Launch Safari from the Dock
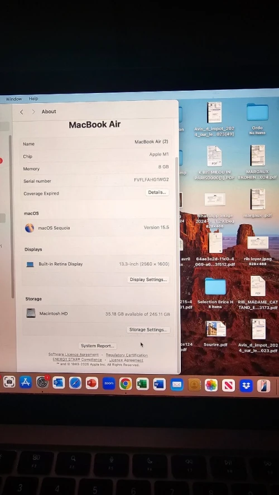The height and width of the screenshot is (495, 279). coord(75,383)
